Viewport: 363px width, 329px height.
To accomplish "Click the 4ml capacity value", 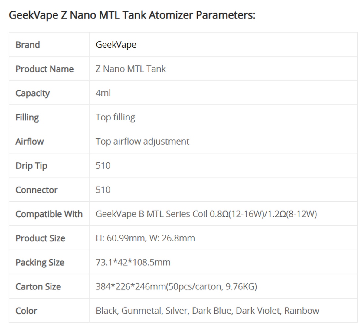I will [x=103, y=93].
